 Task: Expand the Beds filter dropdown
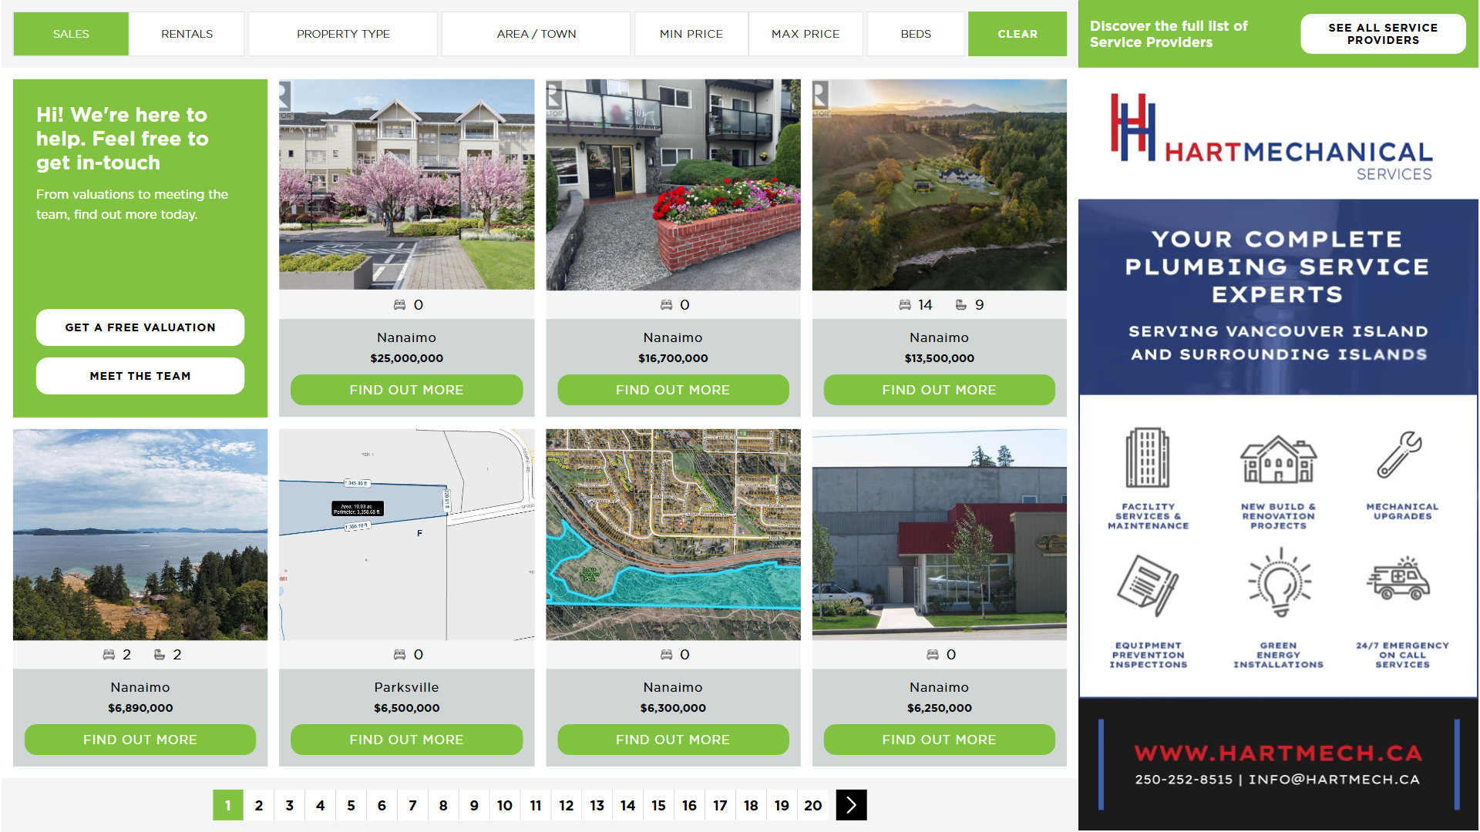point(915,34)
